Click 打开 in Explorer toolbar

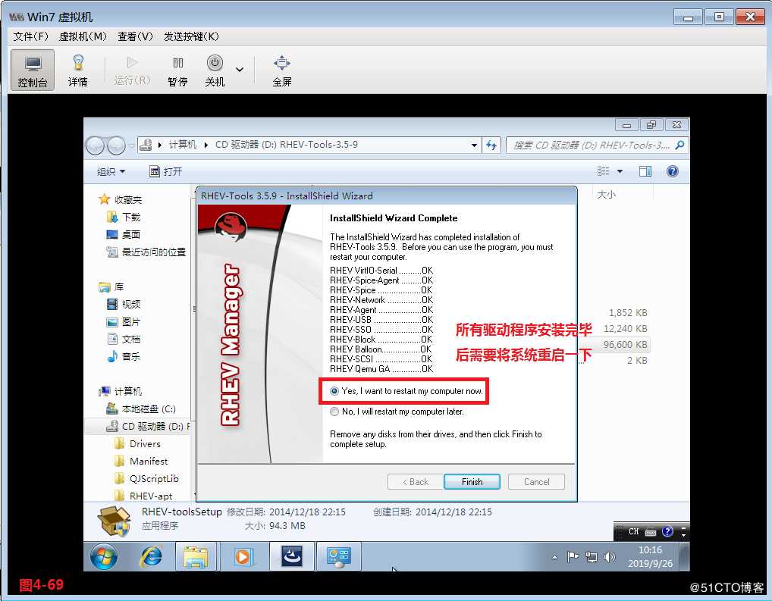[x=166, y=171]
